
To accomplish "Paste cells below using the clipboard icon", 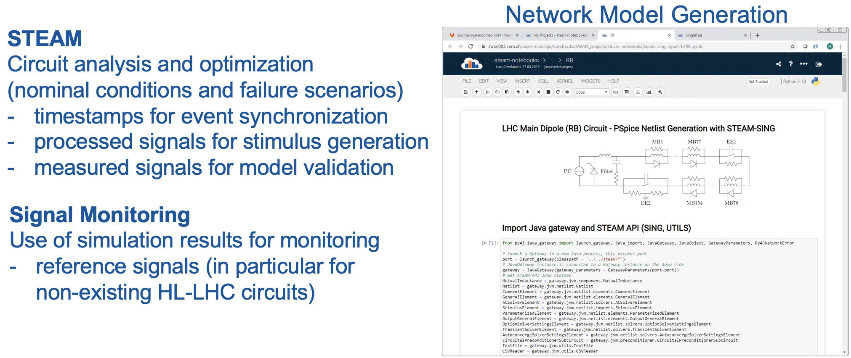I will [507, 92].
